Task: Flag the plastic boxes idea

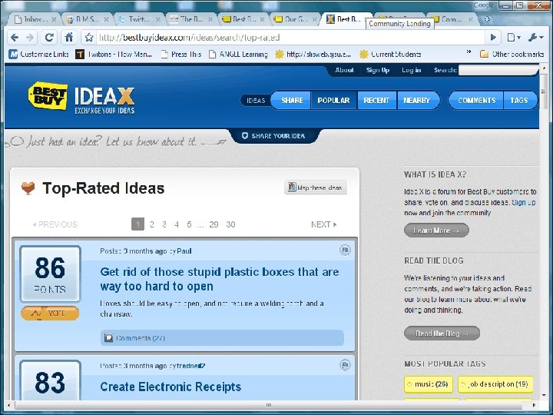Action: click(x=345, y=250)
